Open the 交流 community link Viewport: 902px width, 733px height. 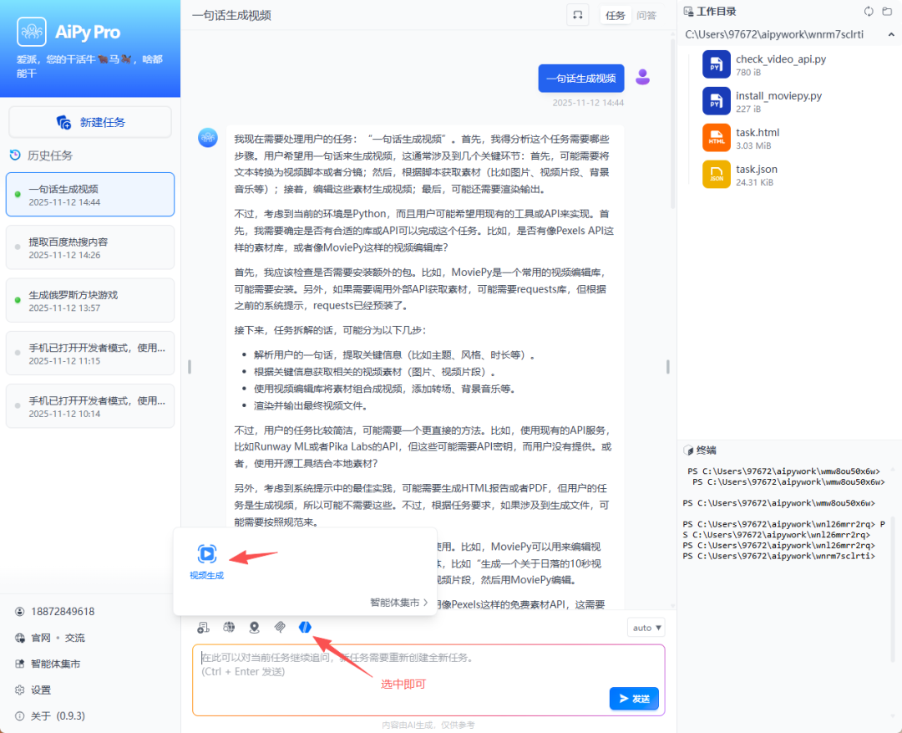(75, 638)
